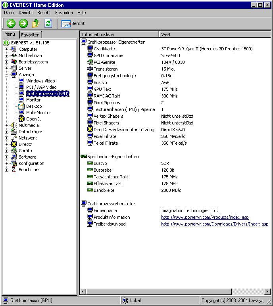Open the powervr.com Downloads Drivers link
This screenshot has width=273, height=306.
tap(215, 224)
